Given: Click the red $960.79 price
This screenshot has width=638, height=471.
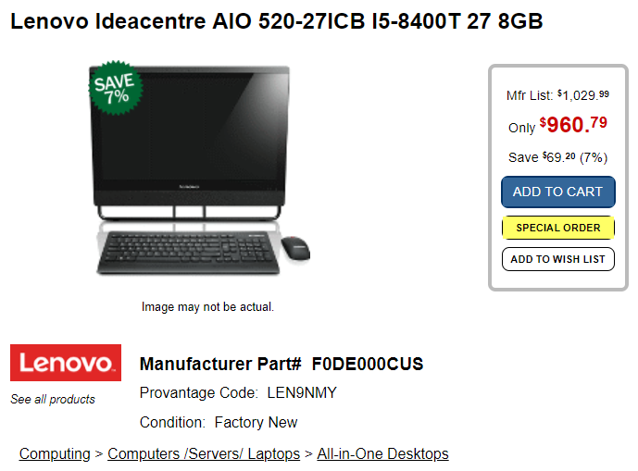Looking at the screenshot, I should click(573, 125).
